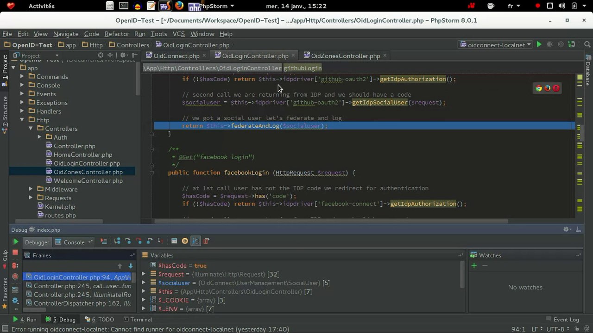Expand $socialuser variable node
The image size is (593, 333).
pyautogui.click(x=143, y=283)
